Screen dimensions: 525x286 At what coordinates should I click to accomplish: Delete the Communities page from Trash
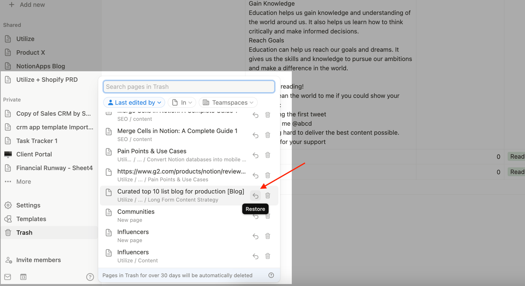point(268,216)
